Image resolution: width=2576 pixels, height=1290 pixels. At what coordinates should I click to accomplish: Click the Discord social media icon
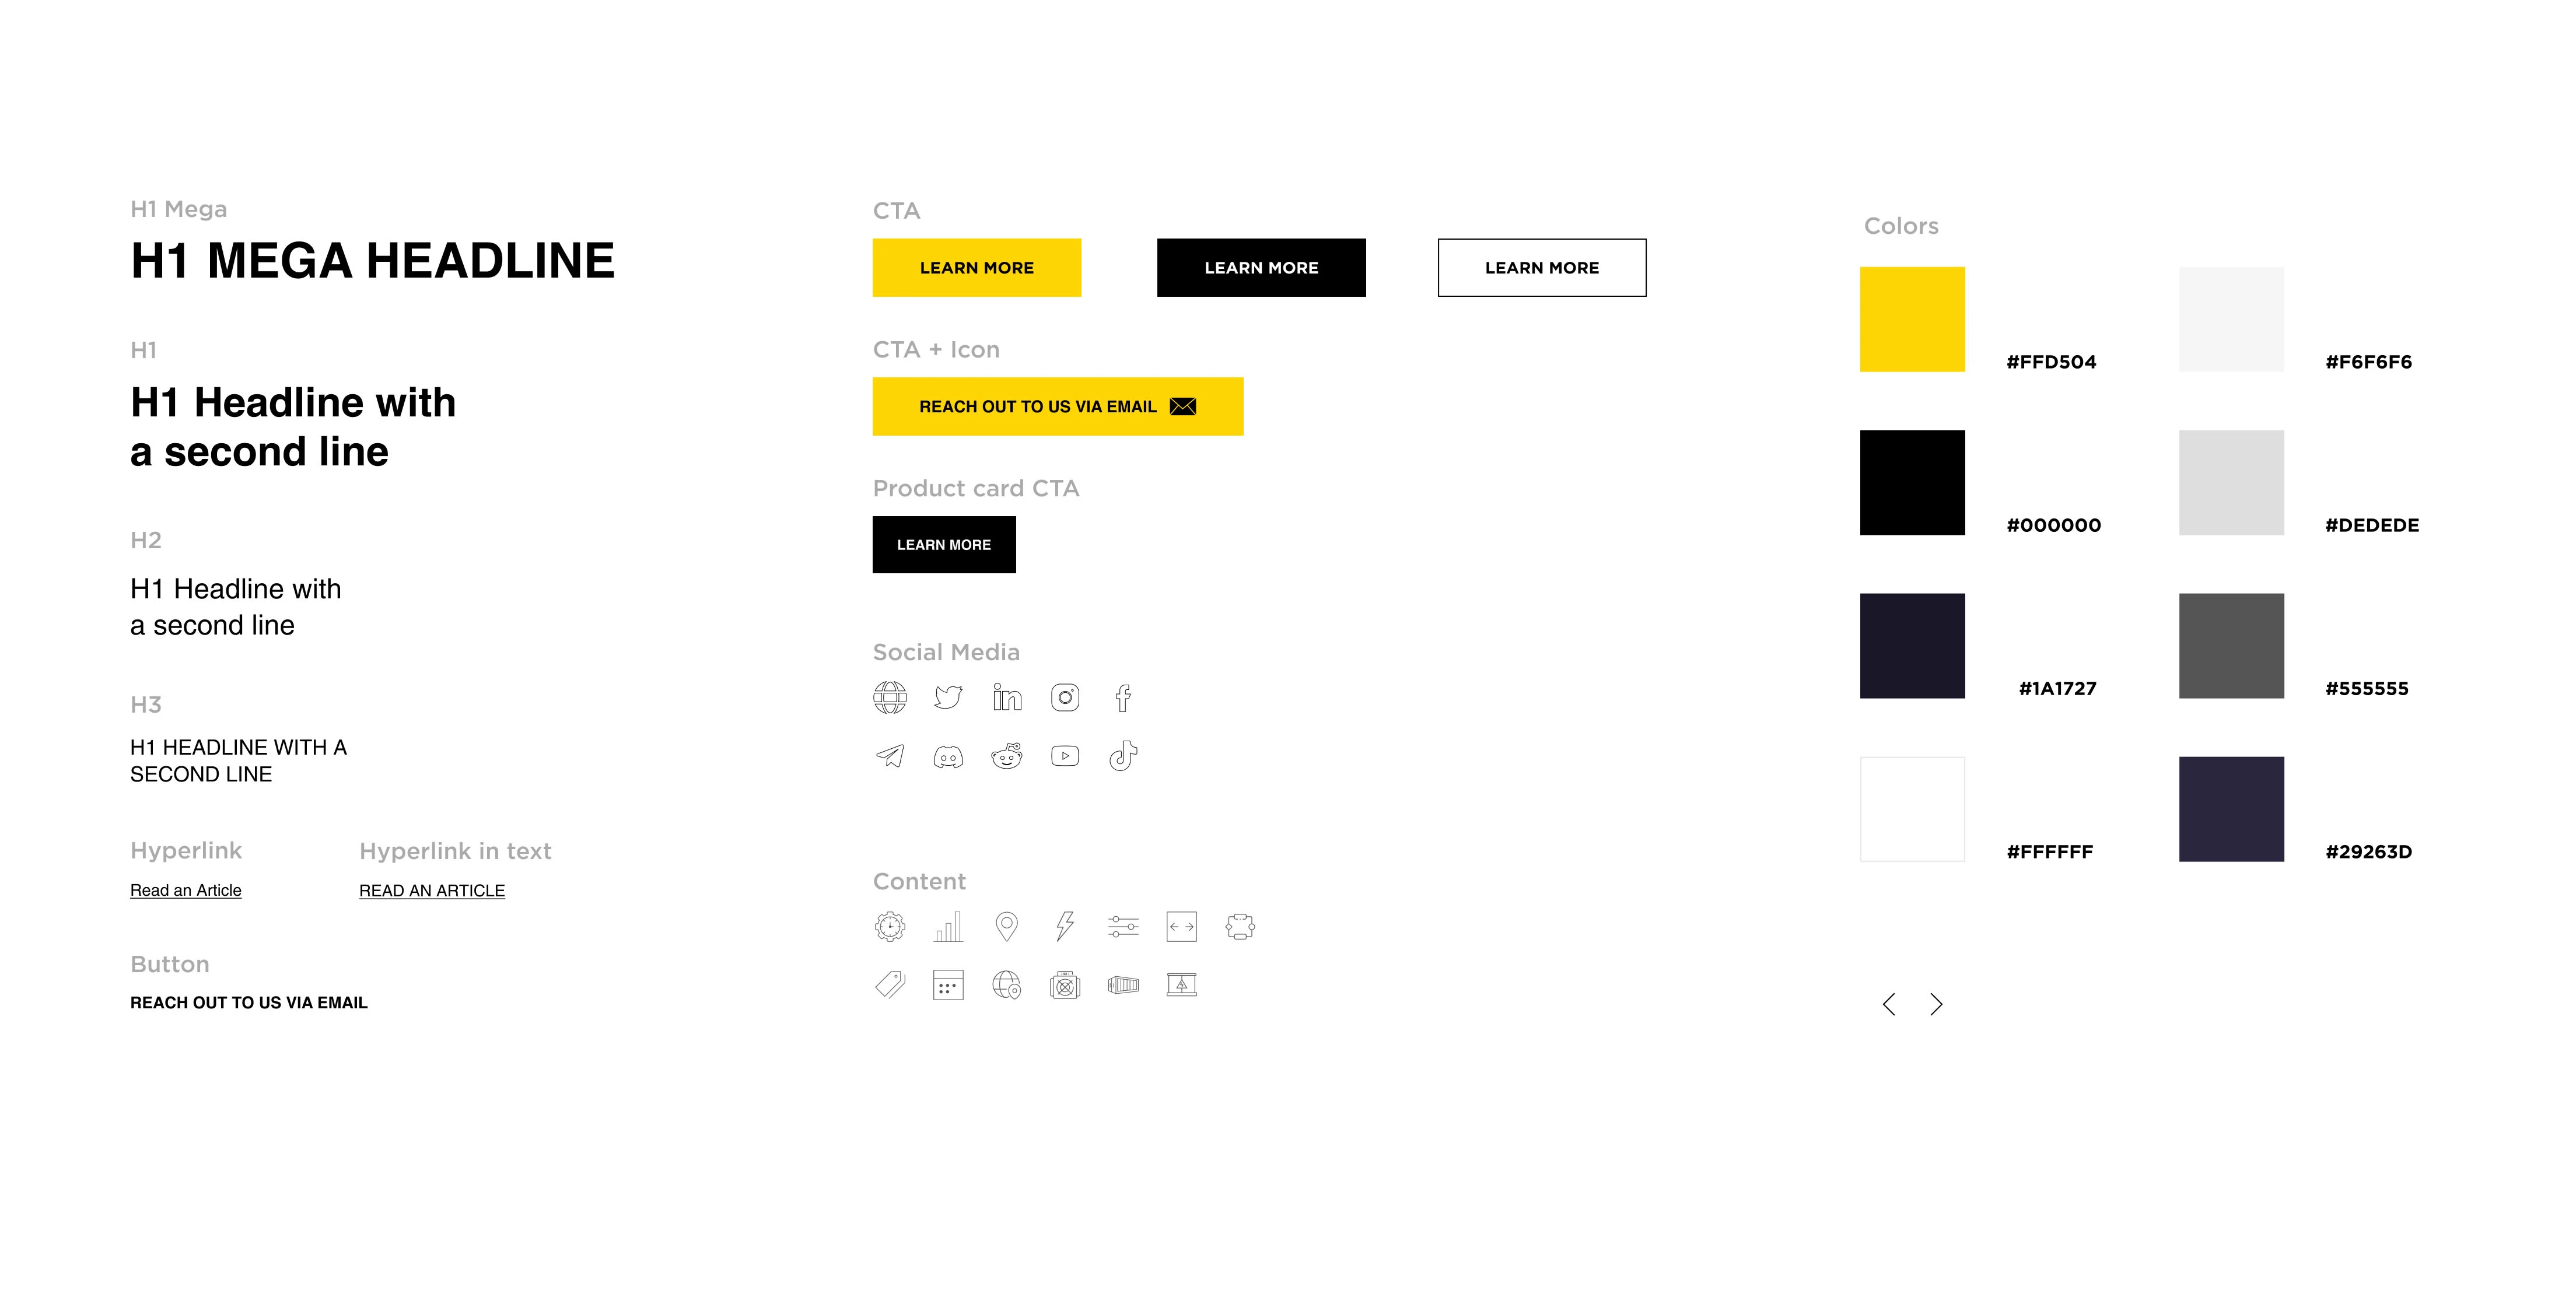tap(947, 755)
